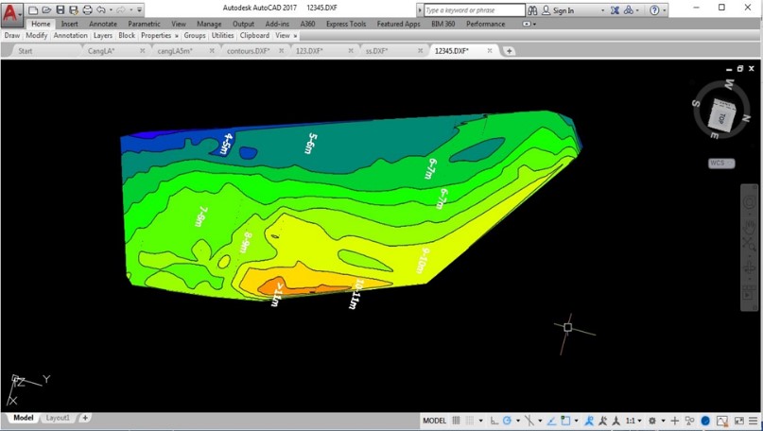Screen dimensions: 763x431
Task: Open snap mode settings dropdown arrow
Action: (x=480, y=421)
